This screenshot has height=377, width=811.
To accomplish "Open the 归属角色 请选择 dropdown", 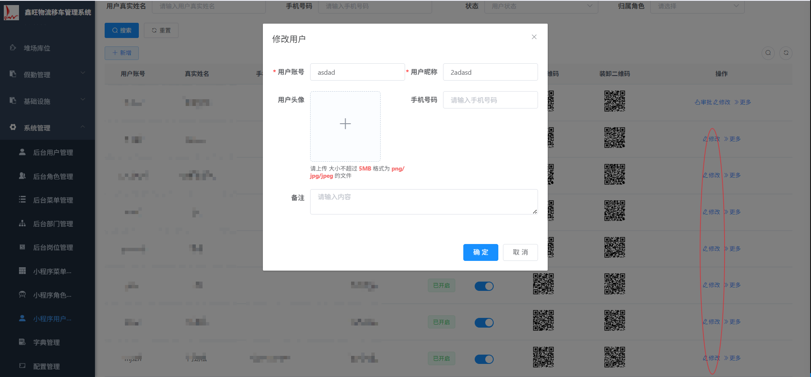I will point(697,6).
